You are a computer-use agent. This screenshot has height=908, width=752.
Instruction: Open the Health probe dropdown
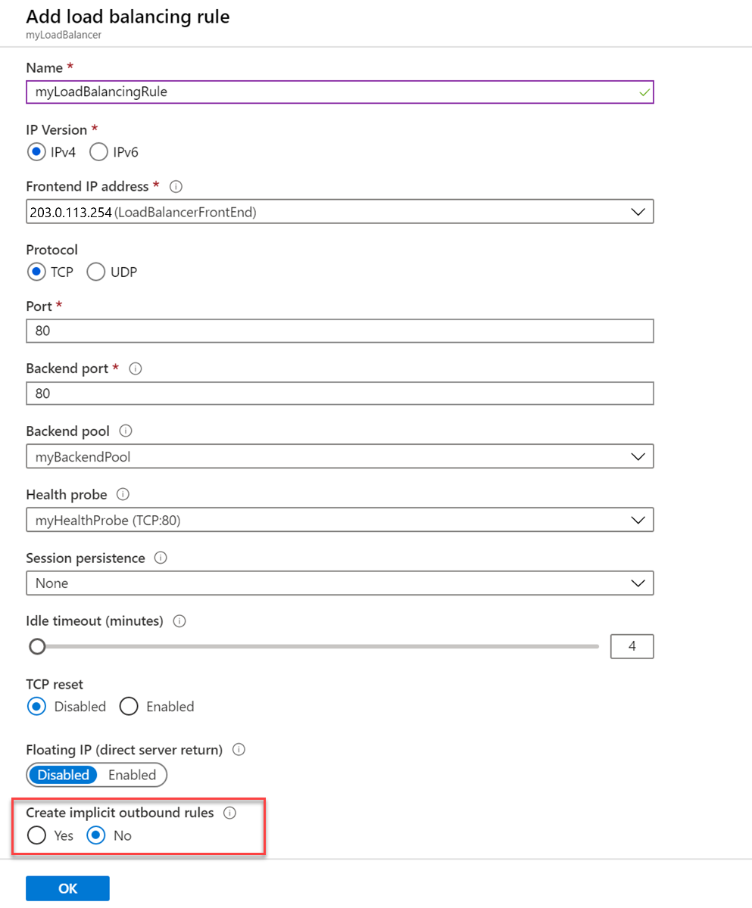640,520
